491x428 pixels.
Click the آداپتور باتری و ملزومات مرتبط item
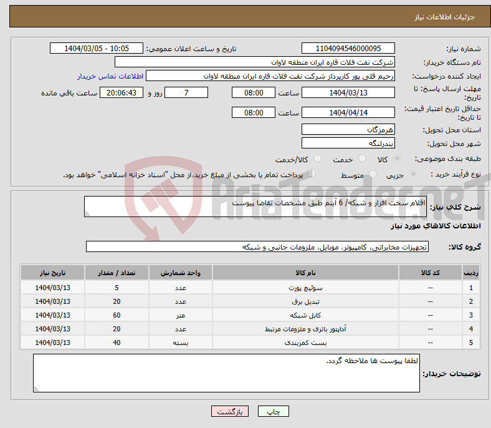click(305, 329)
